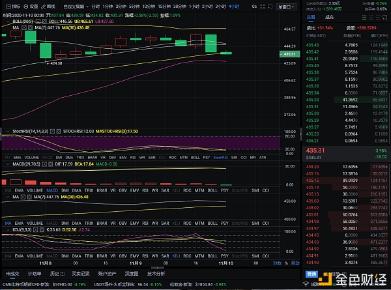Switch to the 成交 trades tab

tap(329, 17)
